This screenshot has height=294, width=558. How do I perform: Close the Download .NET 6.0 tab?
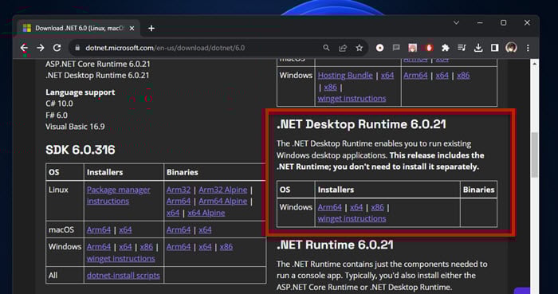132,28
